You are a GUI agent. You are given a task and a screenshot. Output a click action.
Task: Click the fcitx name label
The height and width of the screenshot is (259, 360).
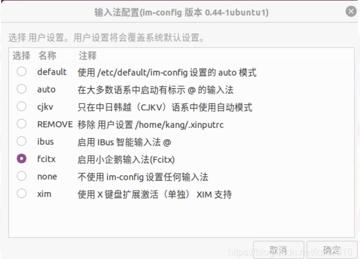coord(46,159)
